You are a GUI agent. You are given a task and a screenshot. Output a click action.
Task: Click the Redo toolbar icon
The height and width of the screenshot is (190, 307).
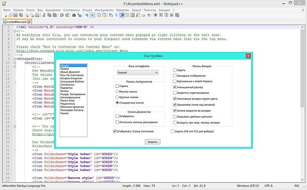click(67, 15)
